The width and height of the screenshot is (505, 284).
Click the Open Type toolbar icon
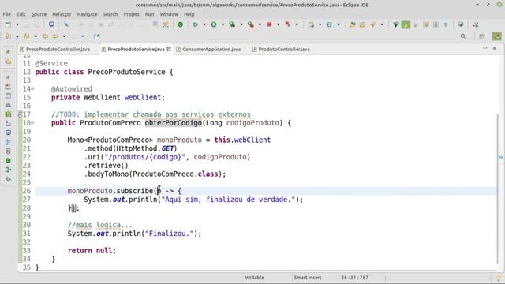click(353, 24)
